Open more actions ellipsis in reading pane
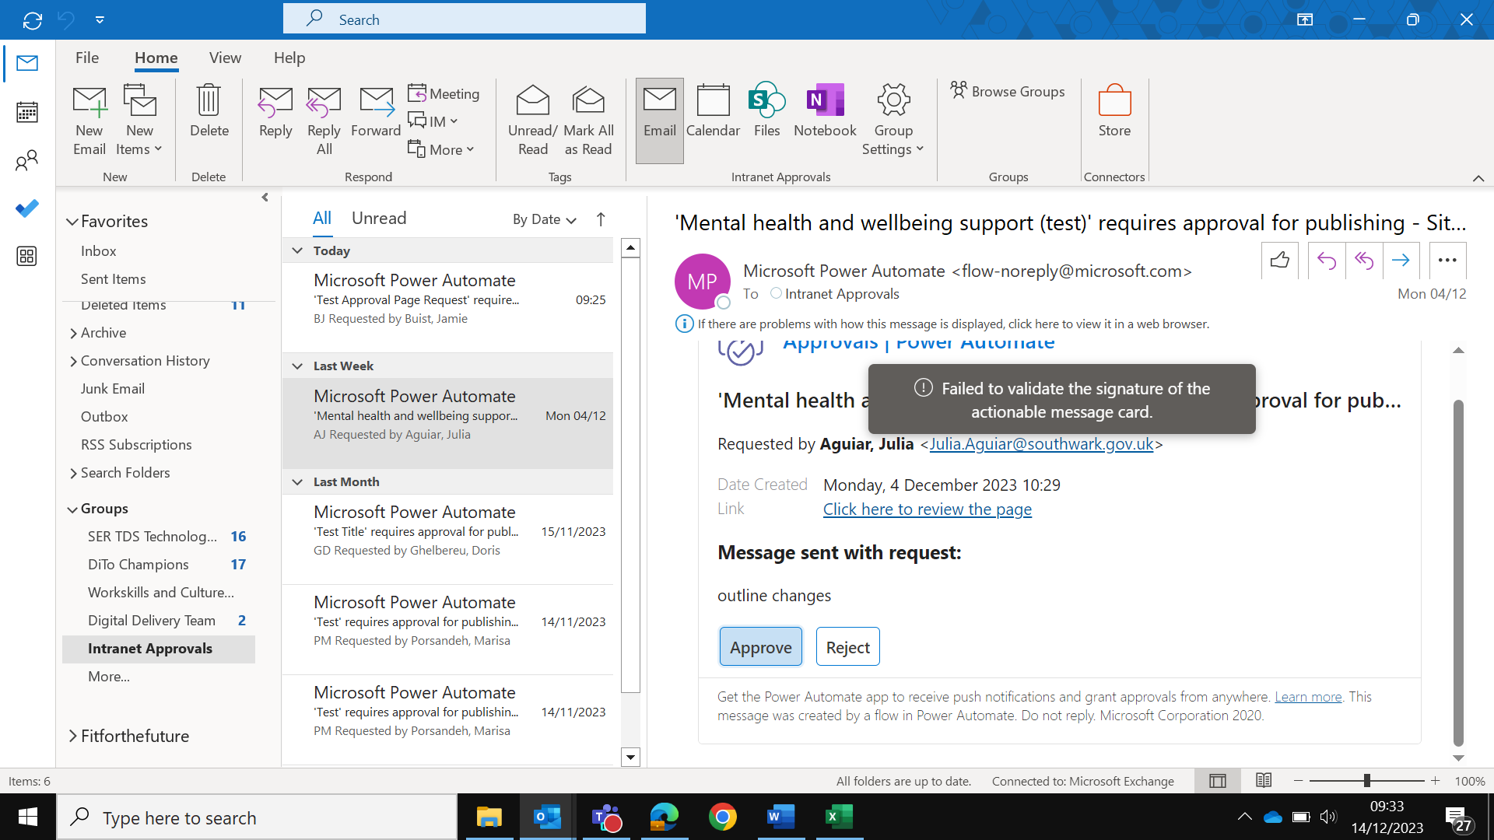This screenshot has width=1494, height=840. pos(1447,260)
